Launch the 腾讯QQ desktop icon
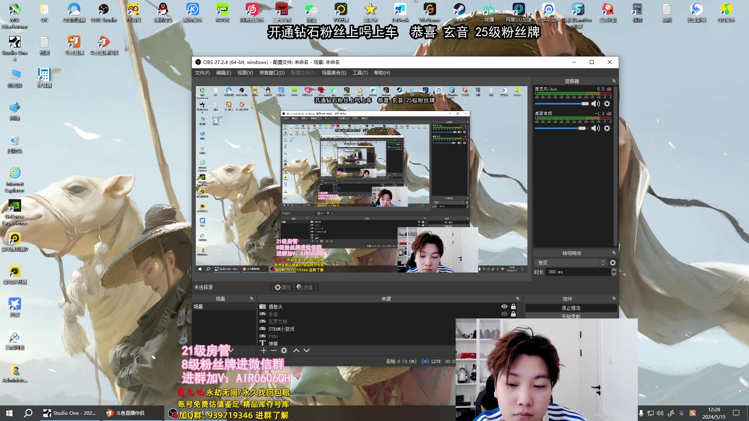The width and height of the screenshot is (749, 421). [x=163, y=12]
